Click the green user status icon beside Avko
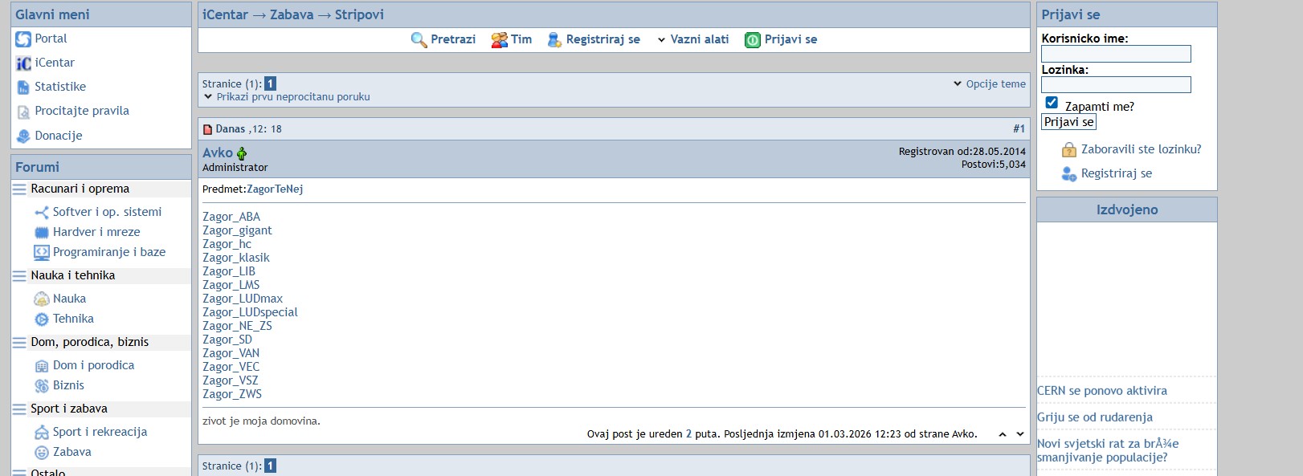 (242, 153)
